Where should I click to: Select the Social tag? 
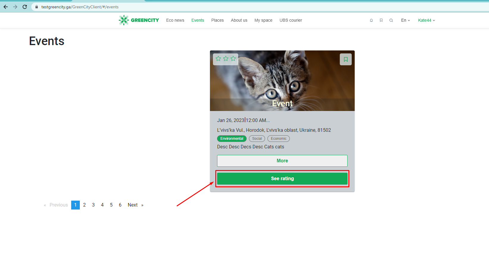pyautogui.click(x=257, y=139)
